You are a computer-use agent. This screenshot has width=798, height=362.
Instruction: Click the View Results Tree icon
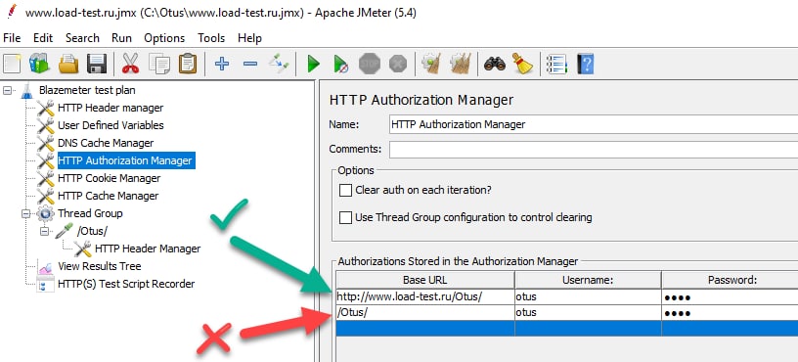point(45,266)
